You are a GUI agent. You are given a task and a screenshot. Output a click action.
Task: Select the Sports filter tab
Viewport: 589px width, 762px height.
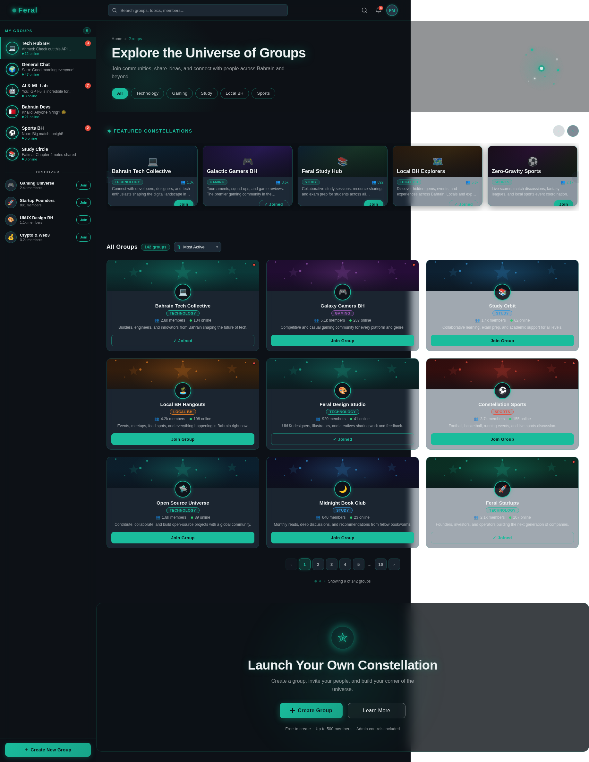coord(263,93)
